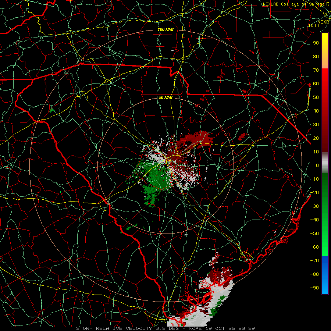Click the -20 value on velocity scale
The image size is (331, 331).
314,193
